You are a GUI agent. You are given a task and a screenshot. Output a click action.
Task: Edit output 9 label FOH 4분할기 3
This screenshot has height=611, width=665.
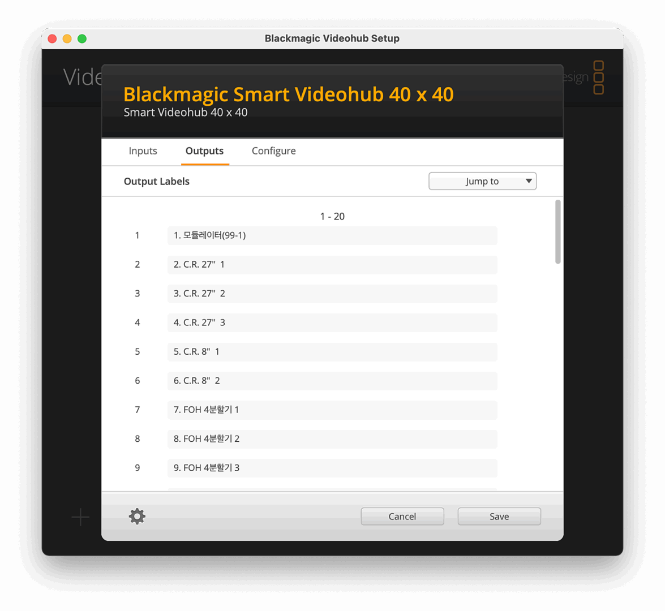tap(332, 468)
